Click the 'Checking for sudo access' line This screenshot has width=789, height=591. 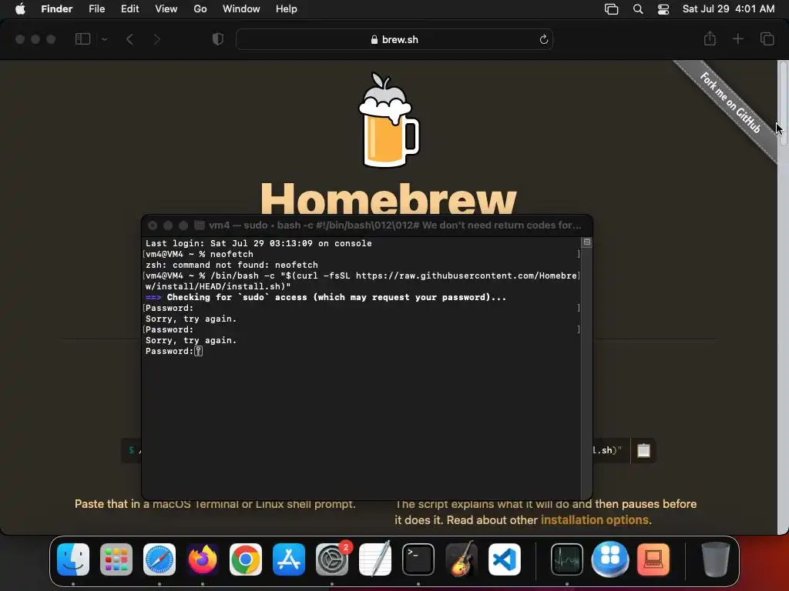tap(326, 297)
